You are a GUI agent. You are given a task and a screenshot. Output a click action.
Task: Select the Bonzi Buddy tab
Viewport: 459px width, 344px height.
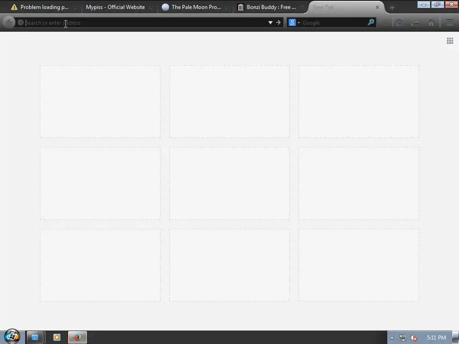click(x=271, y=7)
